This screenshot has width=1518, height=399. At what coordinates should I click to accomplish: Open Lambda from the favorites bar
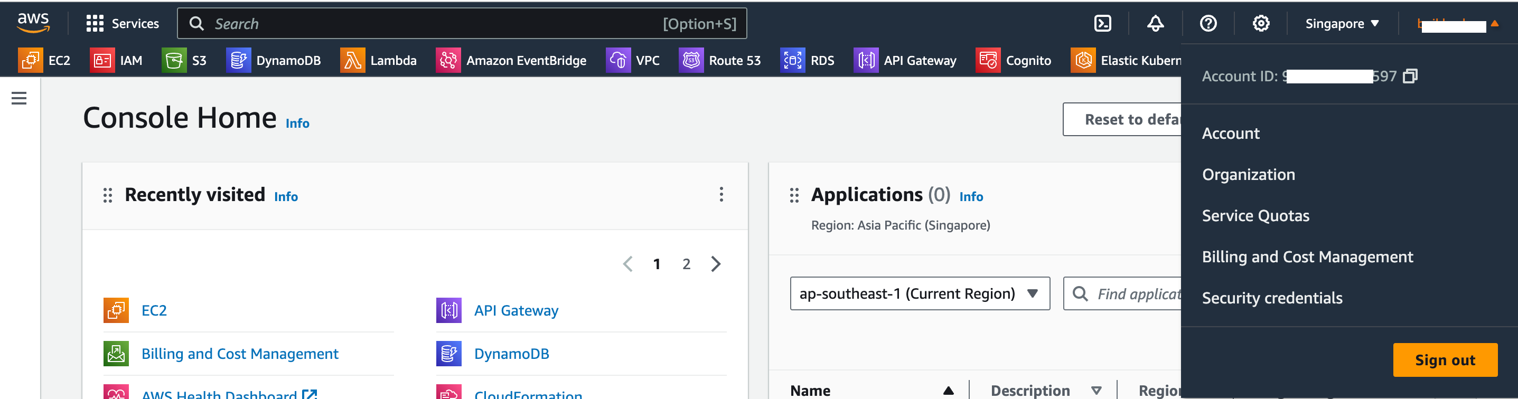tap(378, 60)
